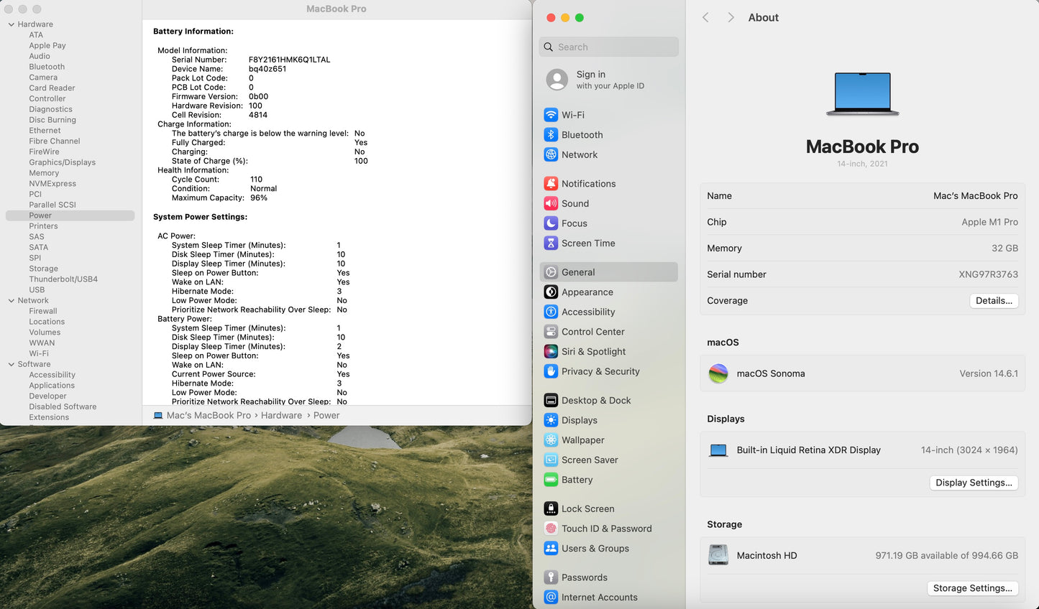Collapse the Network tree section in System Information
The width and height of the screenshot is (1039, 609).
(12, 301)
